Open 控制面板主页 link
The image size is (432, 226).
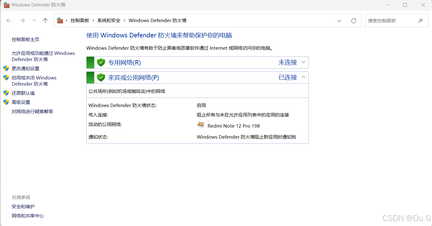(25, 40)
